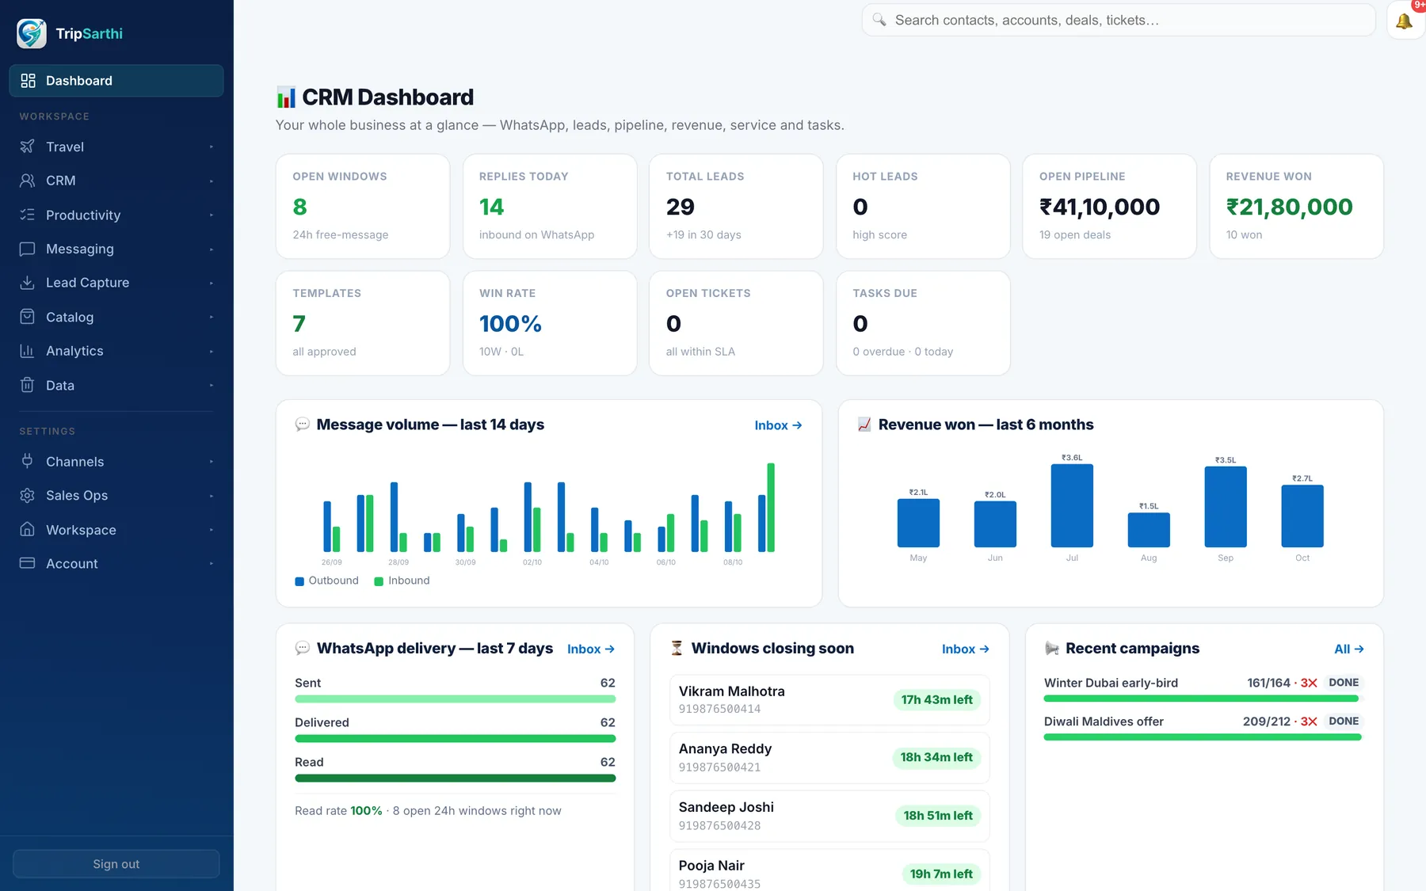
Task: Select Productivity in the sidebar
Action: (116, 215)
